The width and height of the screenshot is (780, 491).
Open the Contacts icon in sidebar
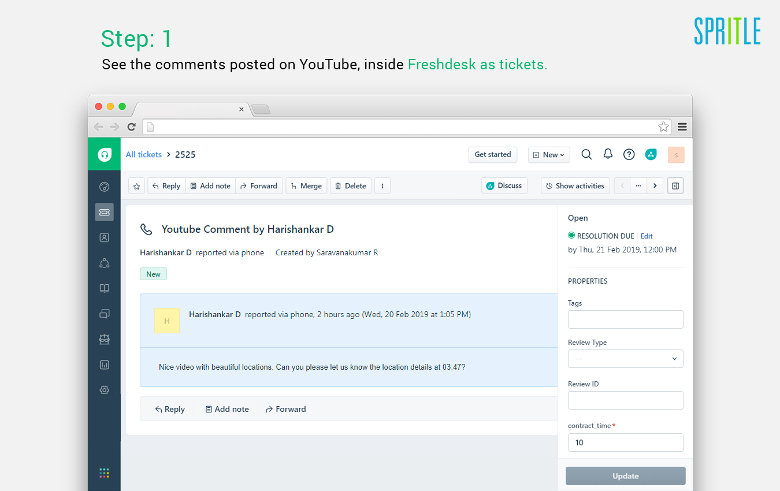tap(104, 237)
